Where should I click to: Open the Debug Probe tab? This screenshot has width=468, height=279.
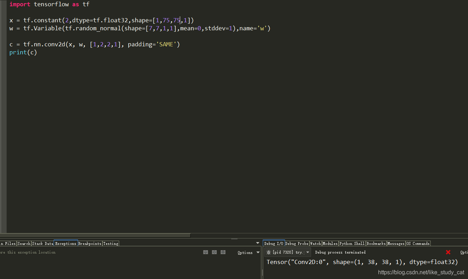pyautogui.click(x=297, y=243)
